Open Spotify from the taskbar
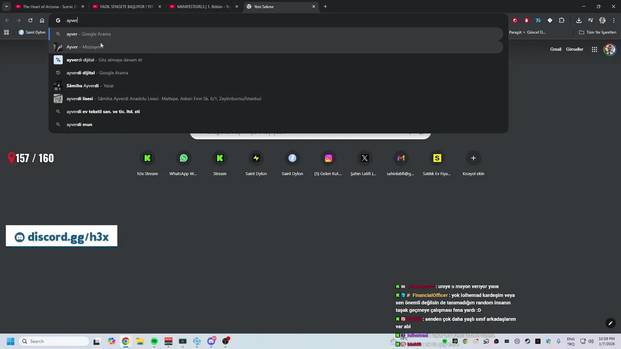The width and height of the screenshot is (621, 349). tap(154, 341)
